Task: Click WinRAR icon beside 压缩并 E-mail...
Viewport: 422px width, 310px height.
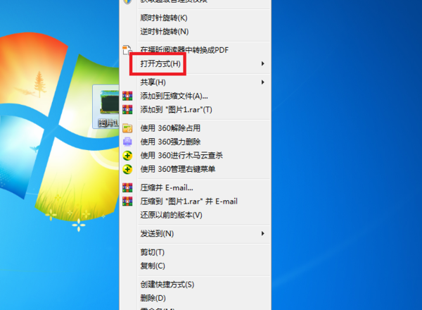Action: [127, 187]
